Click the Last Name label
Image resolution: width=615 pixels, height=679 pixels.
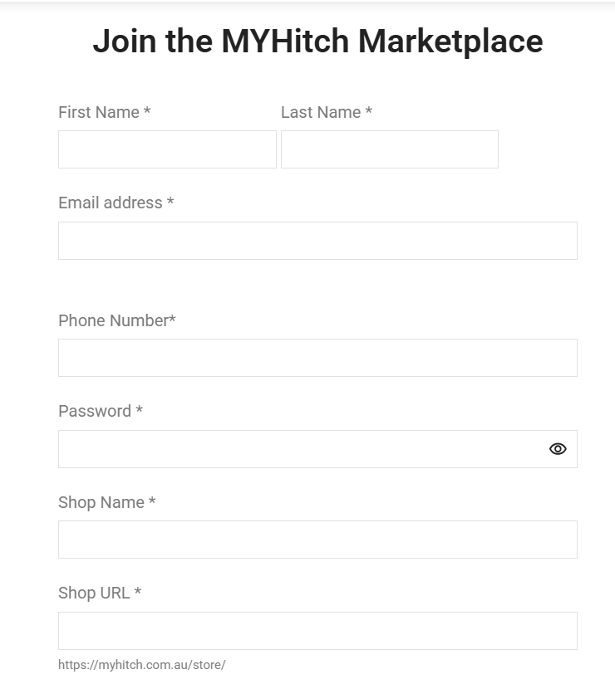coord(320,112)
